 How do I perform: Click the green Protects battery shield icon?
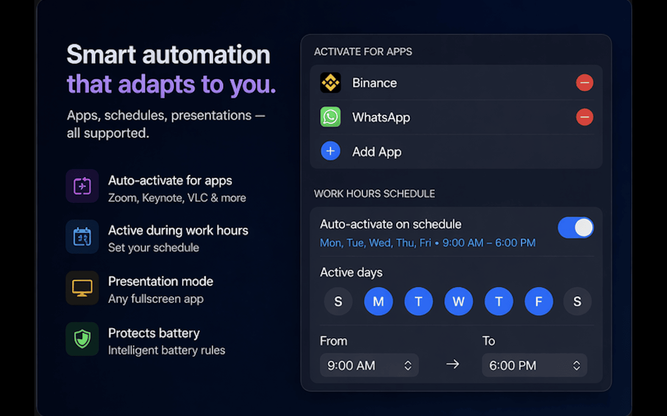82,339
